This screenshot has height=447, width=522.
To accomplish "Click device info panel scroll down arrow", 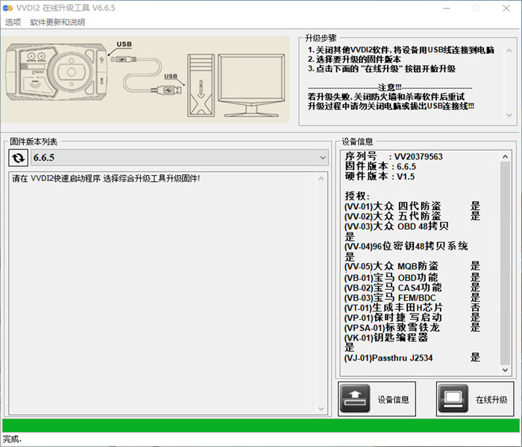I will coord(505,370).
